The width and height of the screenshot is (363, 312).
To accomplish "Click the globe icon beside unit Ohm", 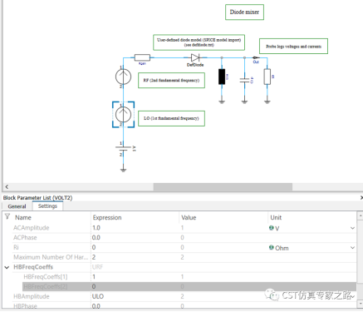I will [272, 247].
